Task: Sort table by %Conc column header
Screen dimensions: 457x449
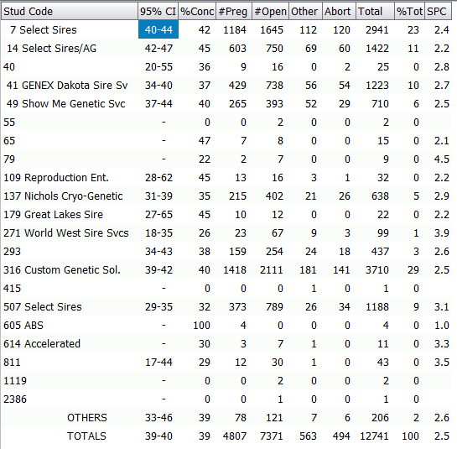Action: (x=197, y=12)
